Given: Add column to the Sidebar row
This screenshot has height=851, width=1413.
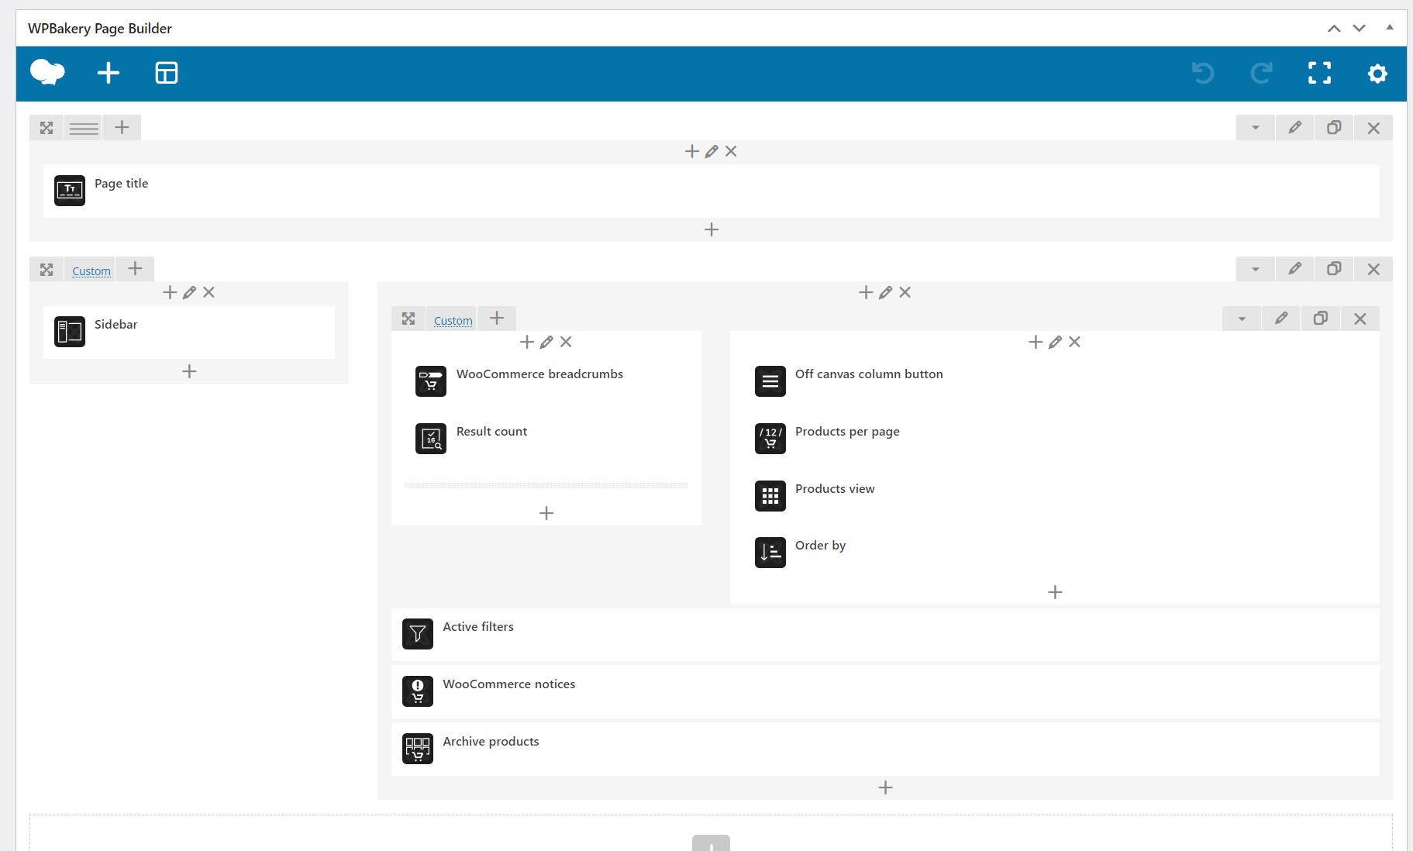Looking at the screenshot, I should point(135,268).
